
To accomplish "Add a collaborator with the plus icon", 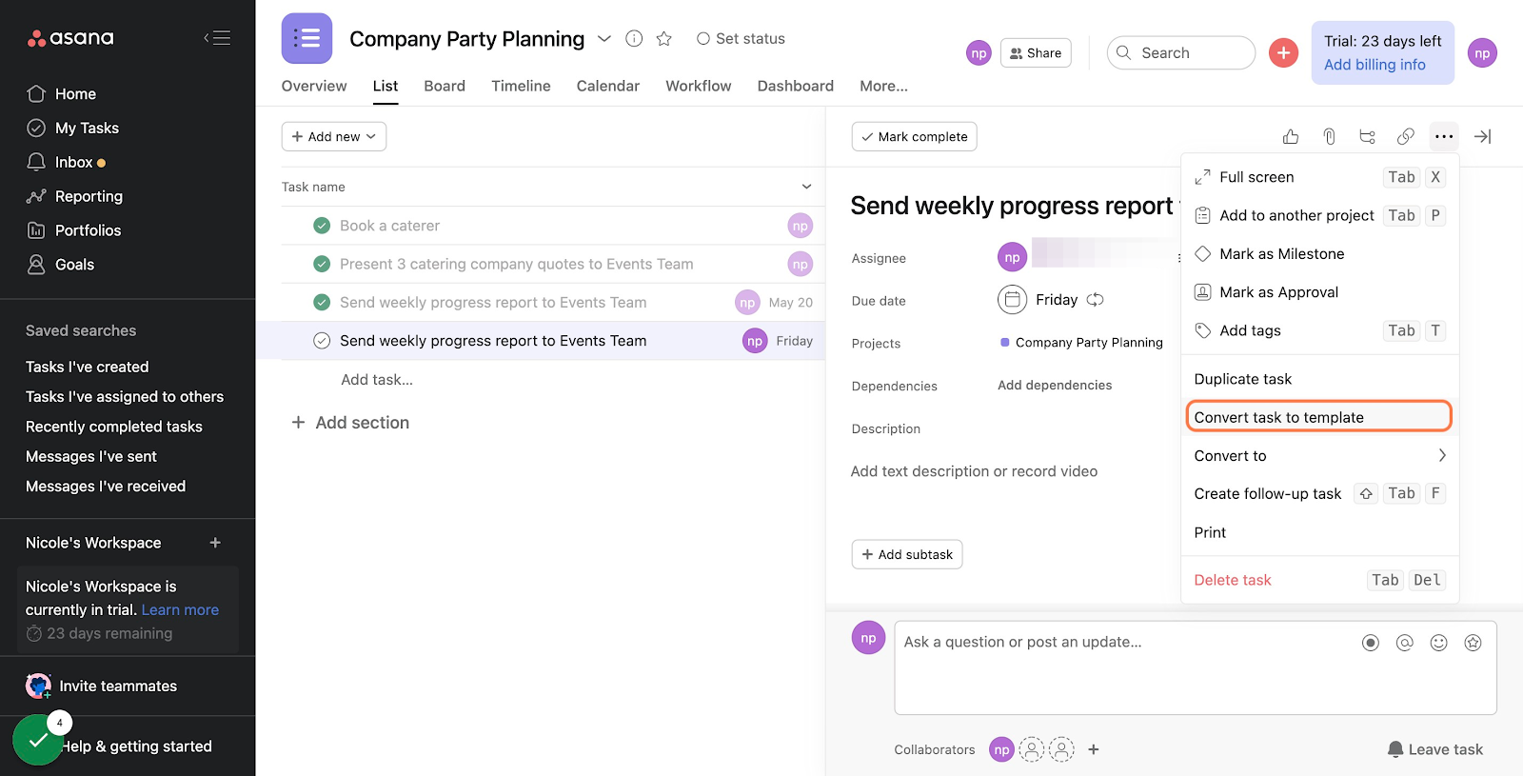I will point(1094,749).
